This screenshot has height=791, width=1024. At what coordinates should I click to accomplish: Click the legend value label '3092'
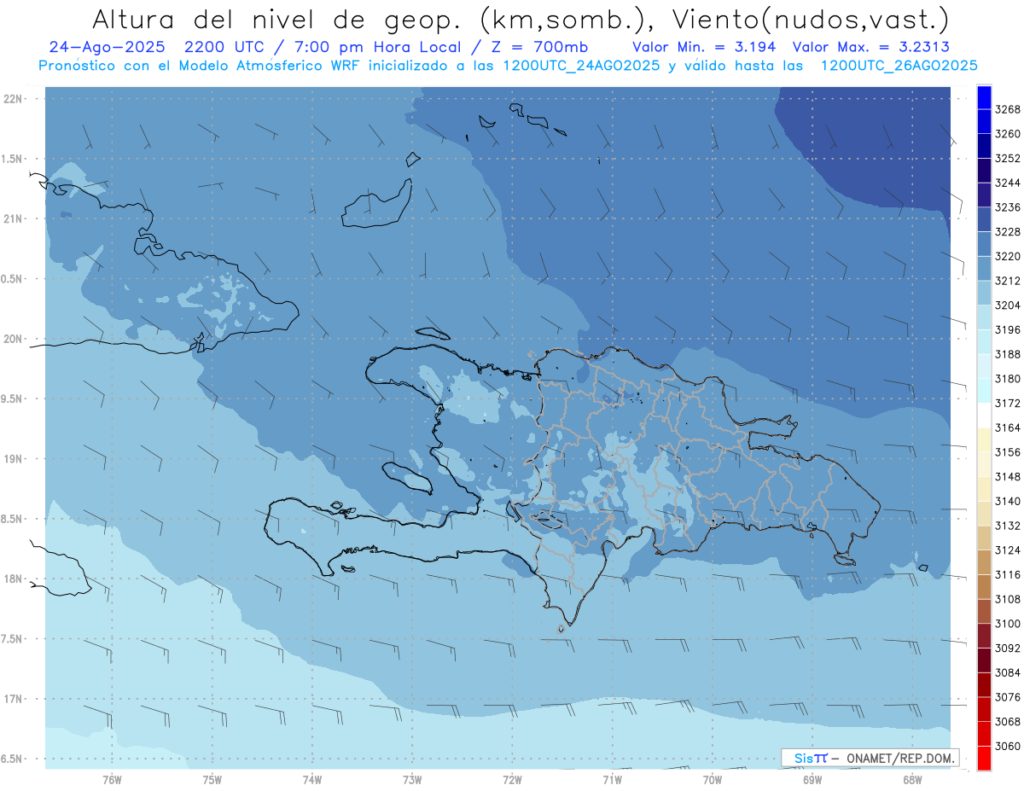click(1008, 648)
